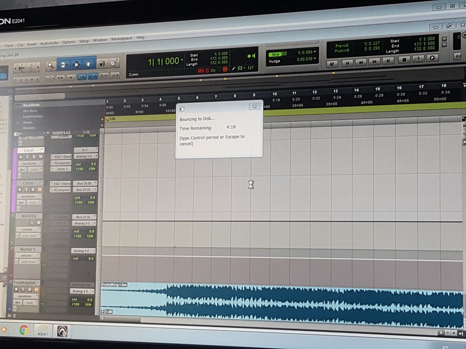This screenshot has width=466, height=349.
Task: Click the Record 'P' transport button
Action: 433,58
